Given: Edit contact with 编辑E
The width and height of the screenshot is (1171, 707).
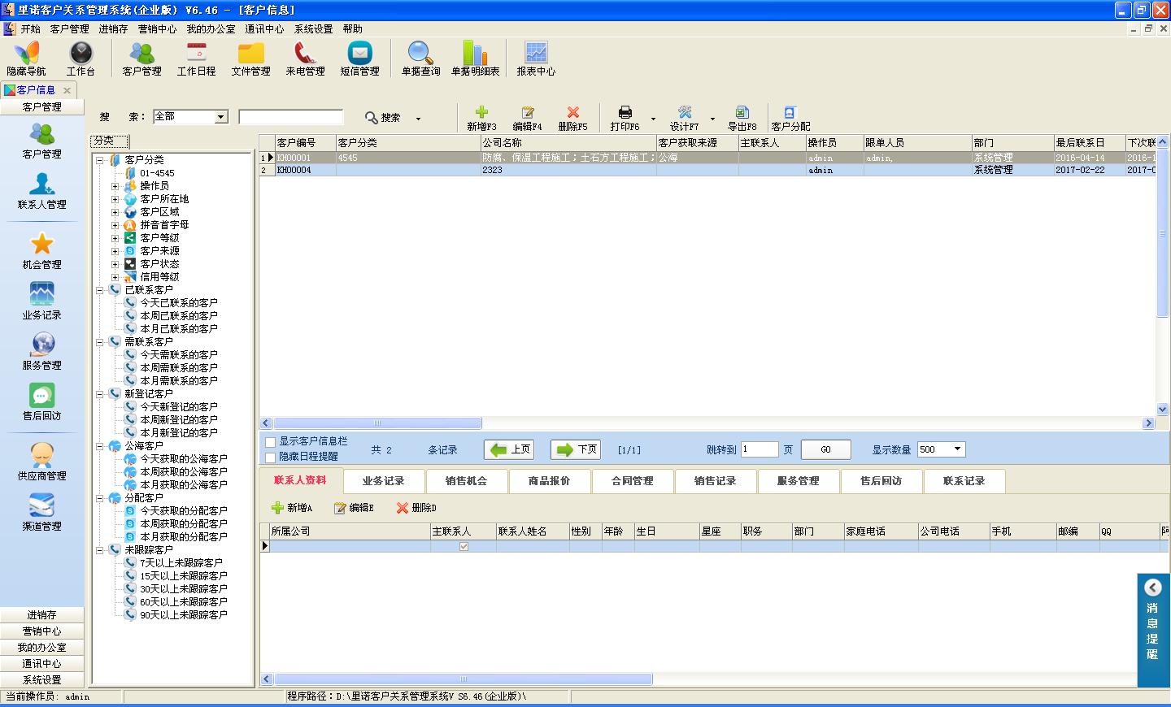Looking at the screenshot, I should coord(354,508).
